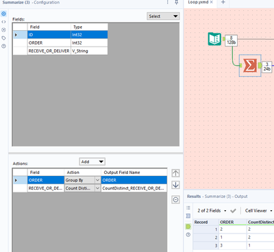The width and height of the screenshot is (274, 252).
Task: Open the Select fields dropdown
Action: click(x=163, y=16)
